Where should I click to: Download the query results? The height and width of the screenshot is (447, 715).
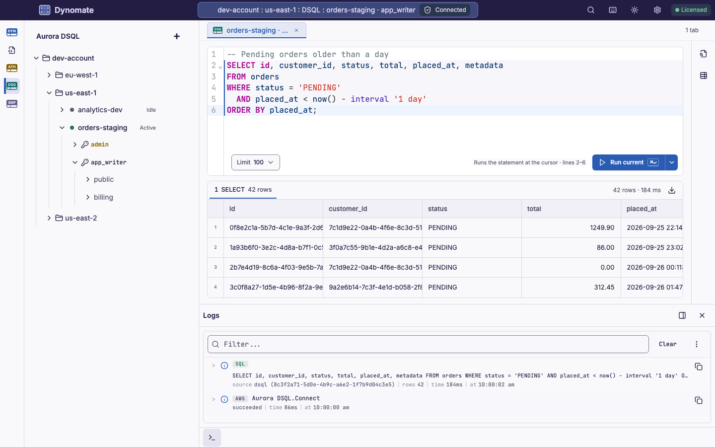click(x=672, y=190)
